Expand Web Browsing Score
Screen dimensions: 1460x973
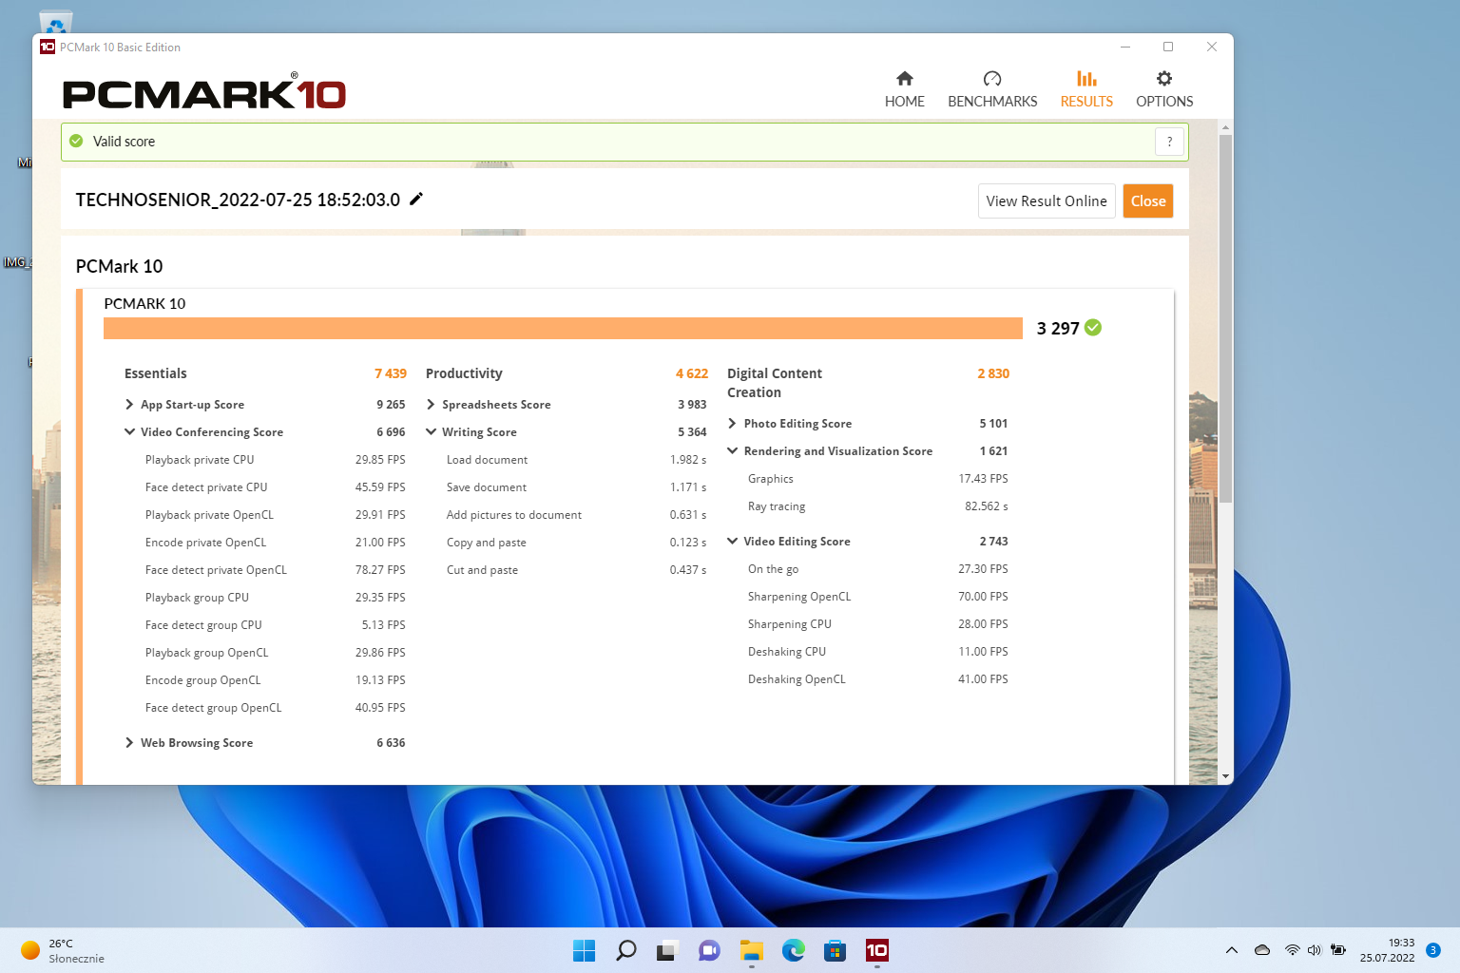129,743
